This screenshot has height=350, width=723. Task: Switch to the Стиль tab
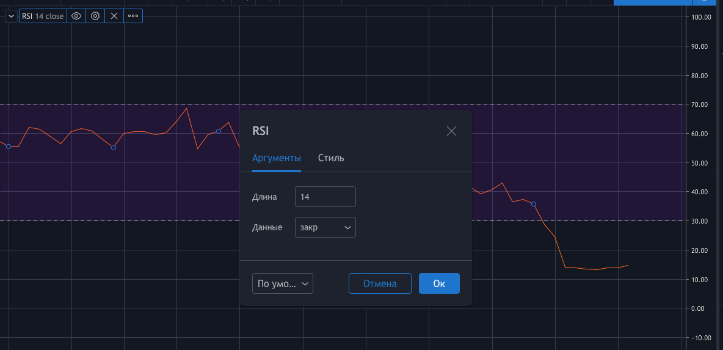click(x=331, y=158)
